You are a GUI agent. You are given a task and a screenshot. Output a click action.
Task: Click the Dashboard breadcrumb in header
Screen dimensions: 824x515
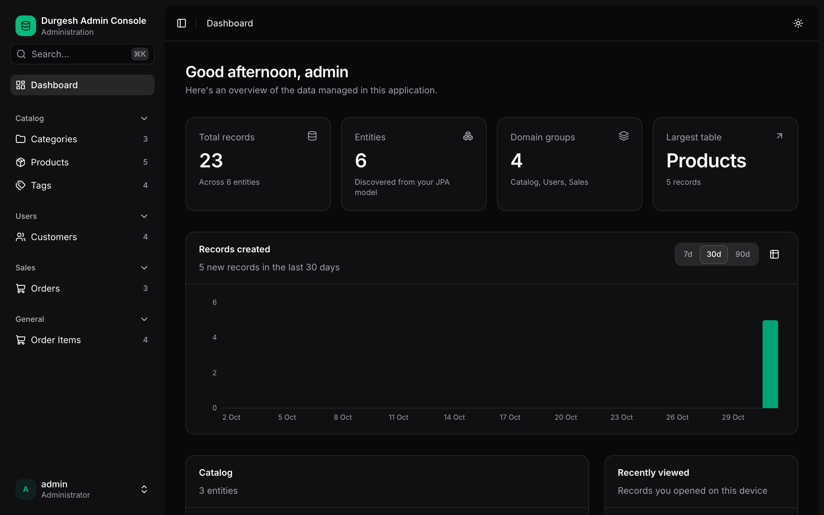click(x=230, y=23)
